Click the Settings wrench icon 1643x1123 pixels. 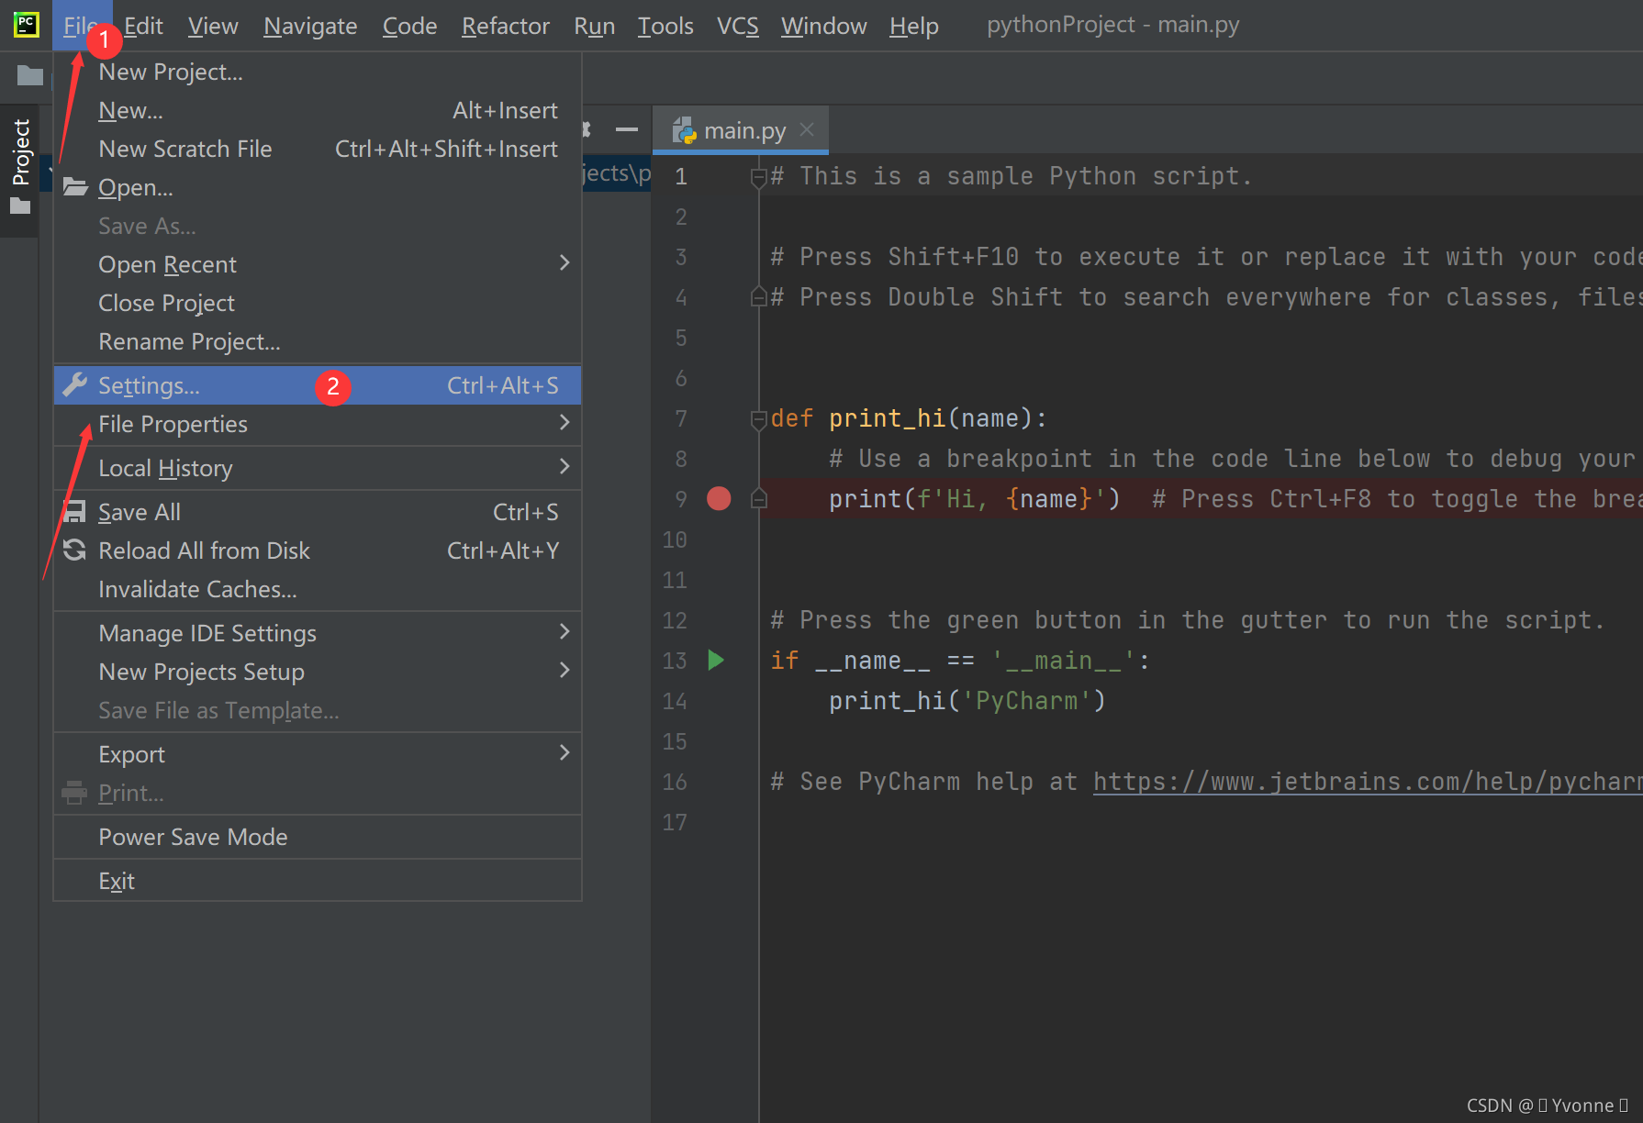click(x=74, y=385)
